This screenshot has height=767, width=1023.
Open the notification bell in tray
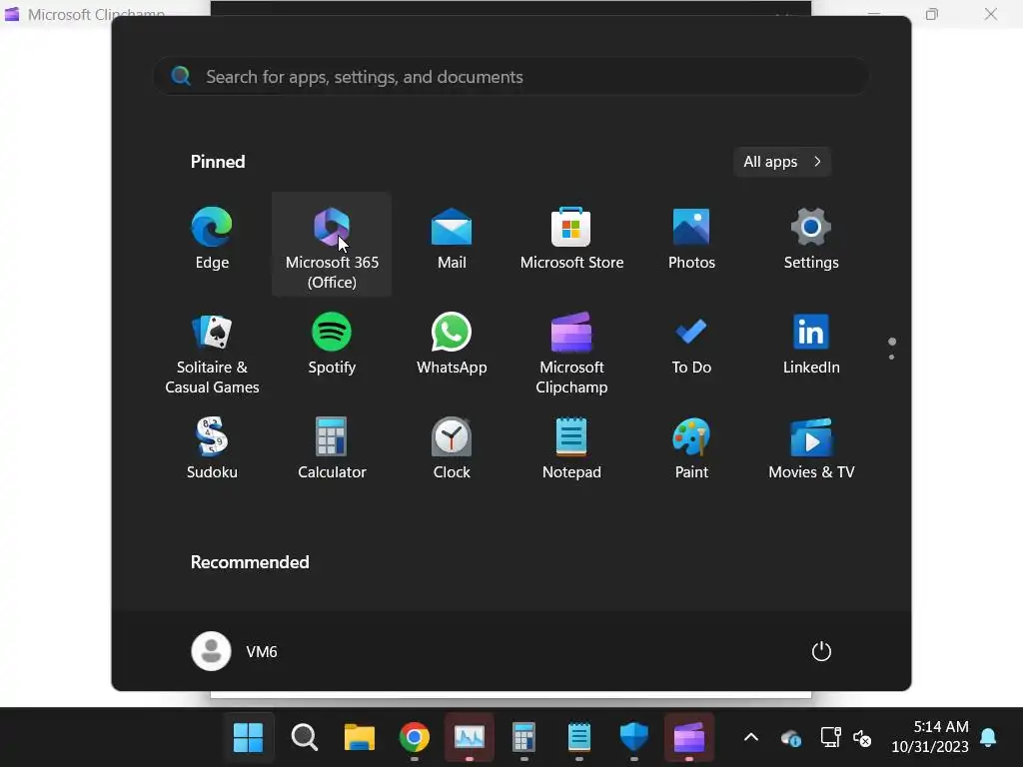pyautogui.click(x=988, y=737)
